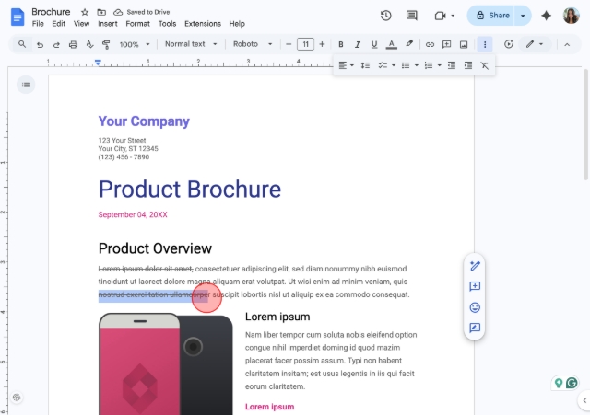Click the font size field showing 11
The width and height of the screenshot is (590, 415).
305,44
